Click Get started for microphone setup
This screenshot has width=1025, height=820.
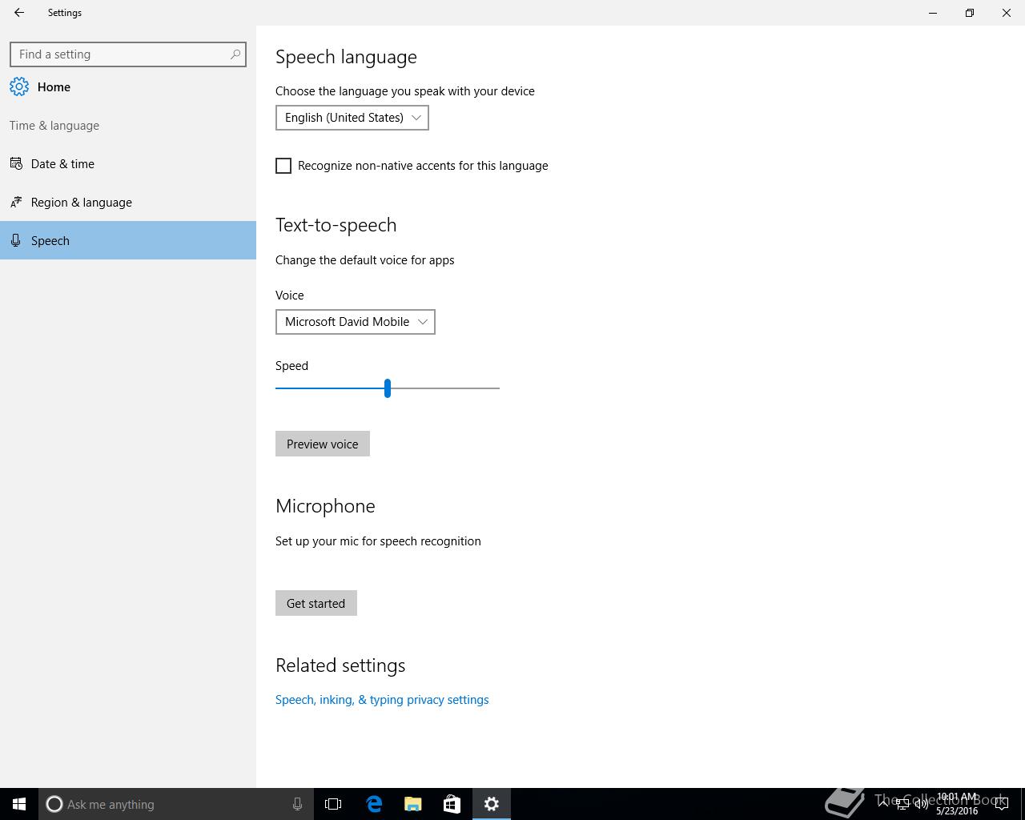pyautogui.click(x=316, y=604)
